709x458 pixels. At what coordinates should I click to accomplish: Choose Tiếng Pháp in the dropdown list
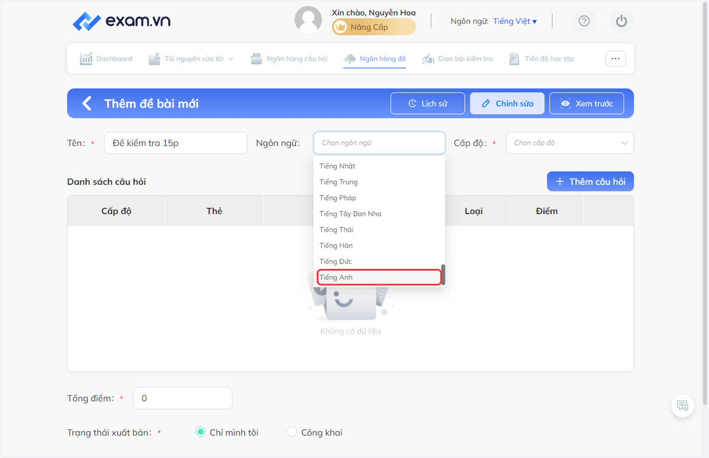click(x=379, y=198)
